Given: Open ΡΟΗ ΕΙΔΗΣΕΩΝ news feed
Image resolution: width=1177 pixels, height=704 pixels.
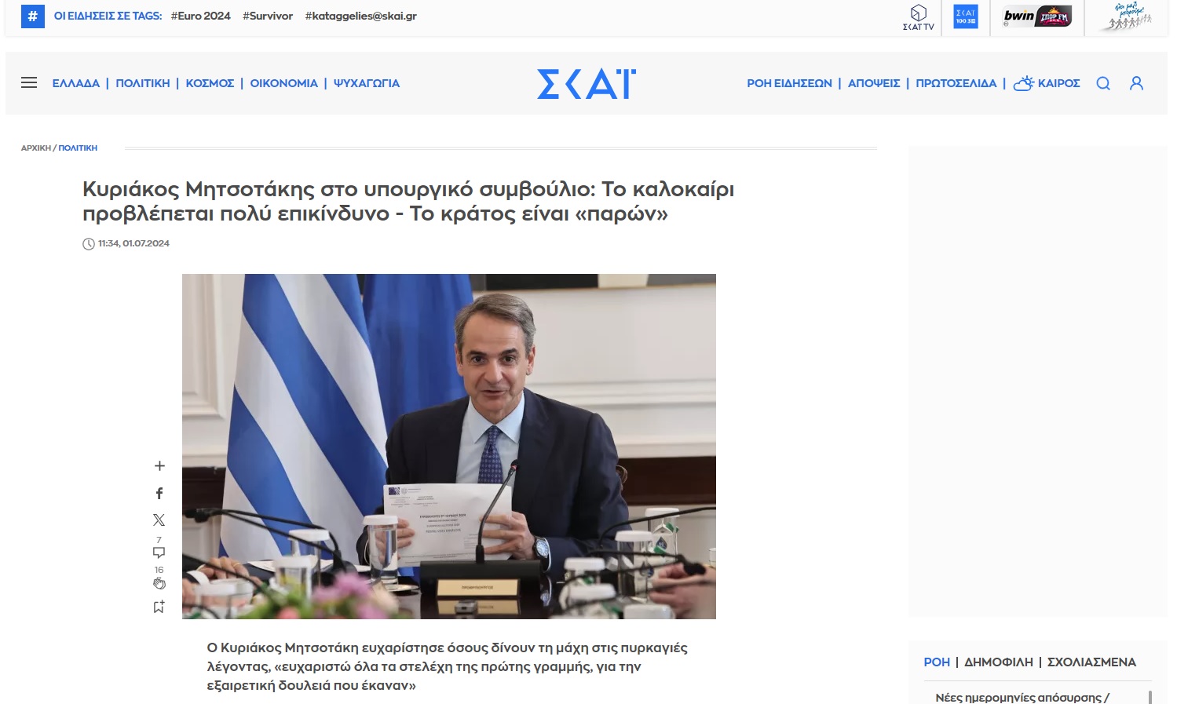Looking at the screenshot, I should coord(789,83).
